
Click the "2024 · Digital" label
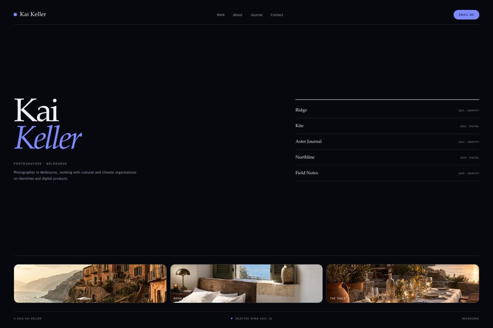point(470,158)
